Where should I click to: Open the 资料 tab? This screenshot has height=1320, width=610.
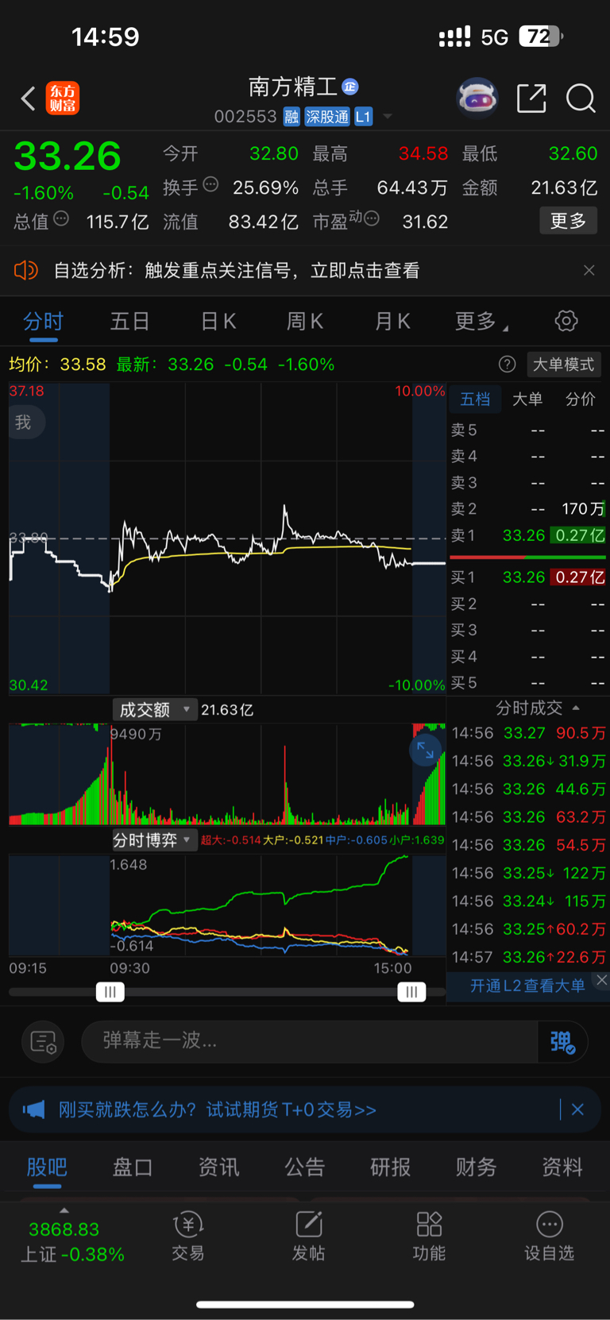point(562,1167)
